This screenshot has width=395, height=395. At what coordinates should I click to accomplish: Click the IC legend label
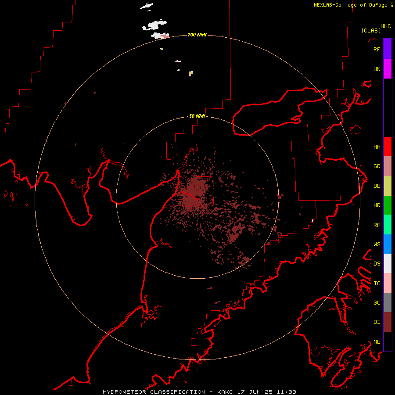pyautogui.click(x=377, y=284)
